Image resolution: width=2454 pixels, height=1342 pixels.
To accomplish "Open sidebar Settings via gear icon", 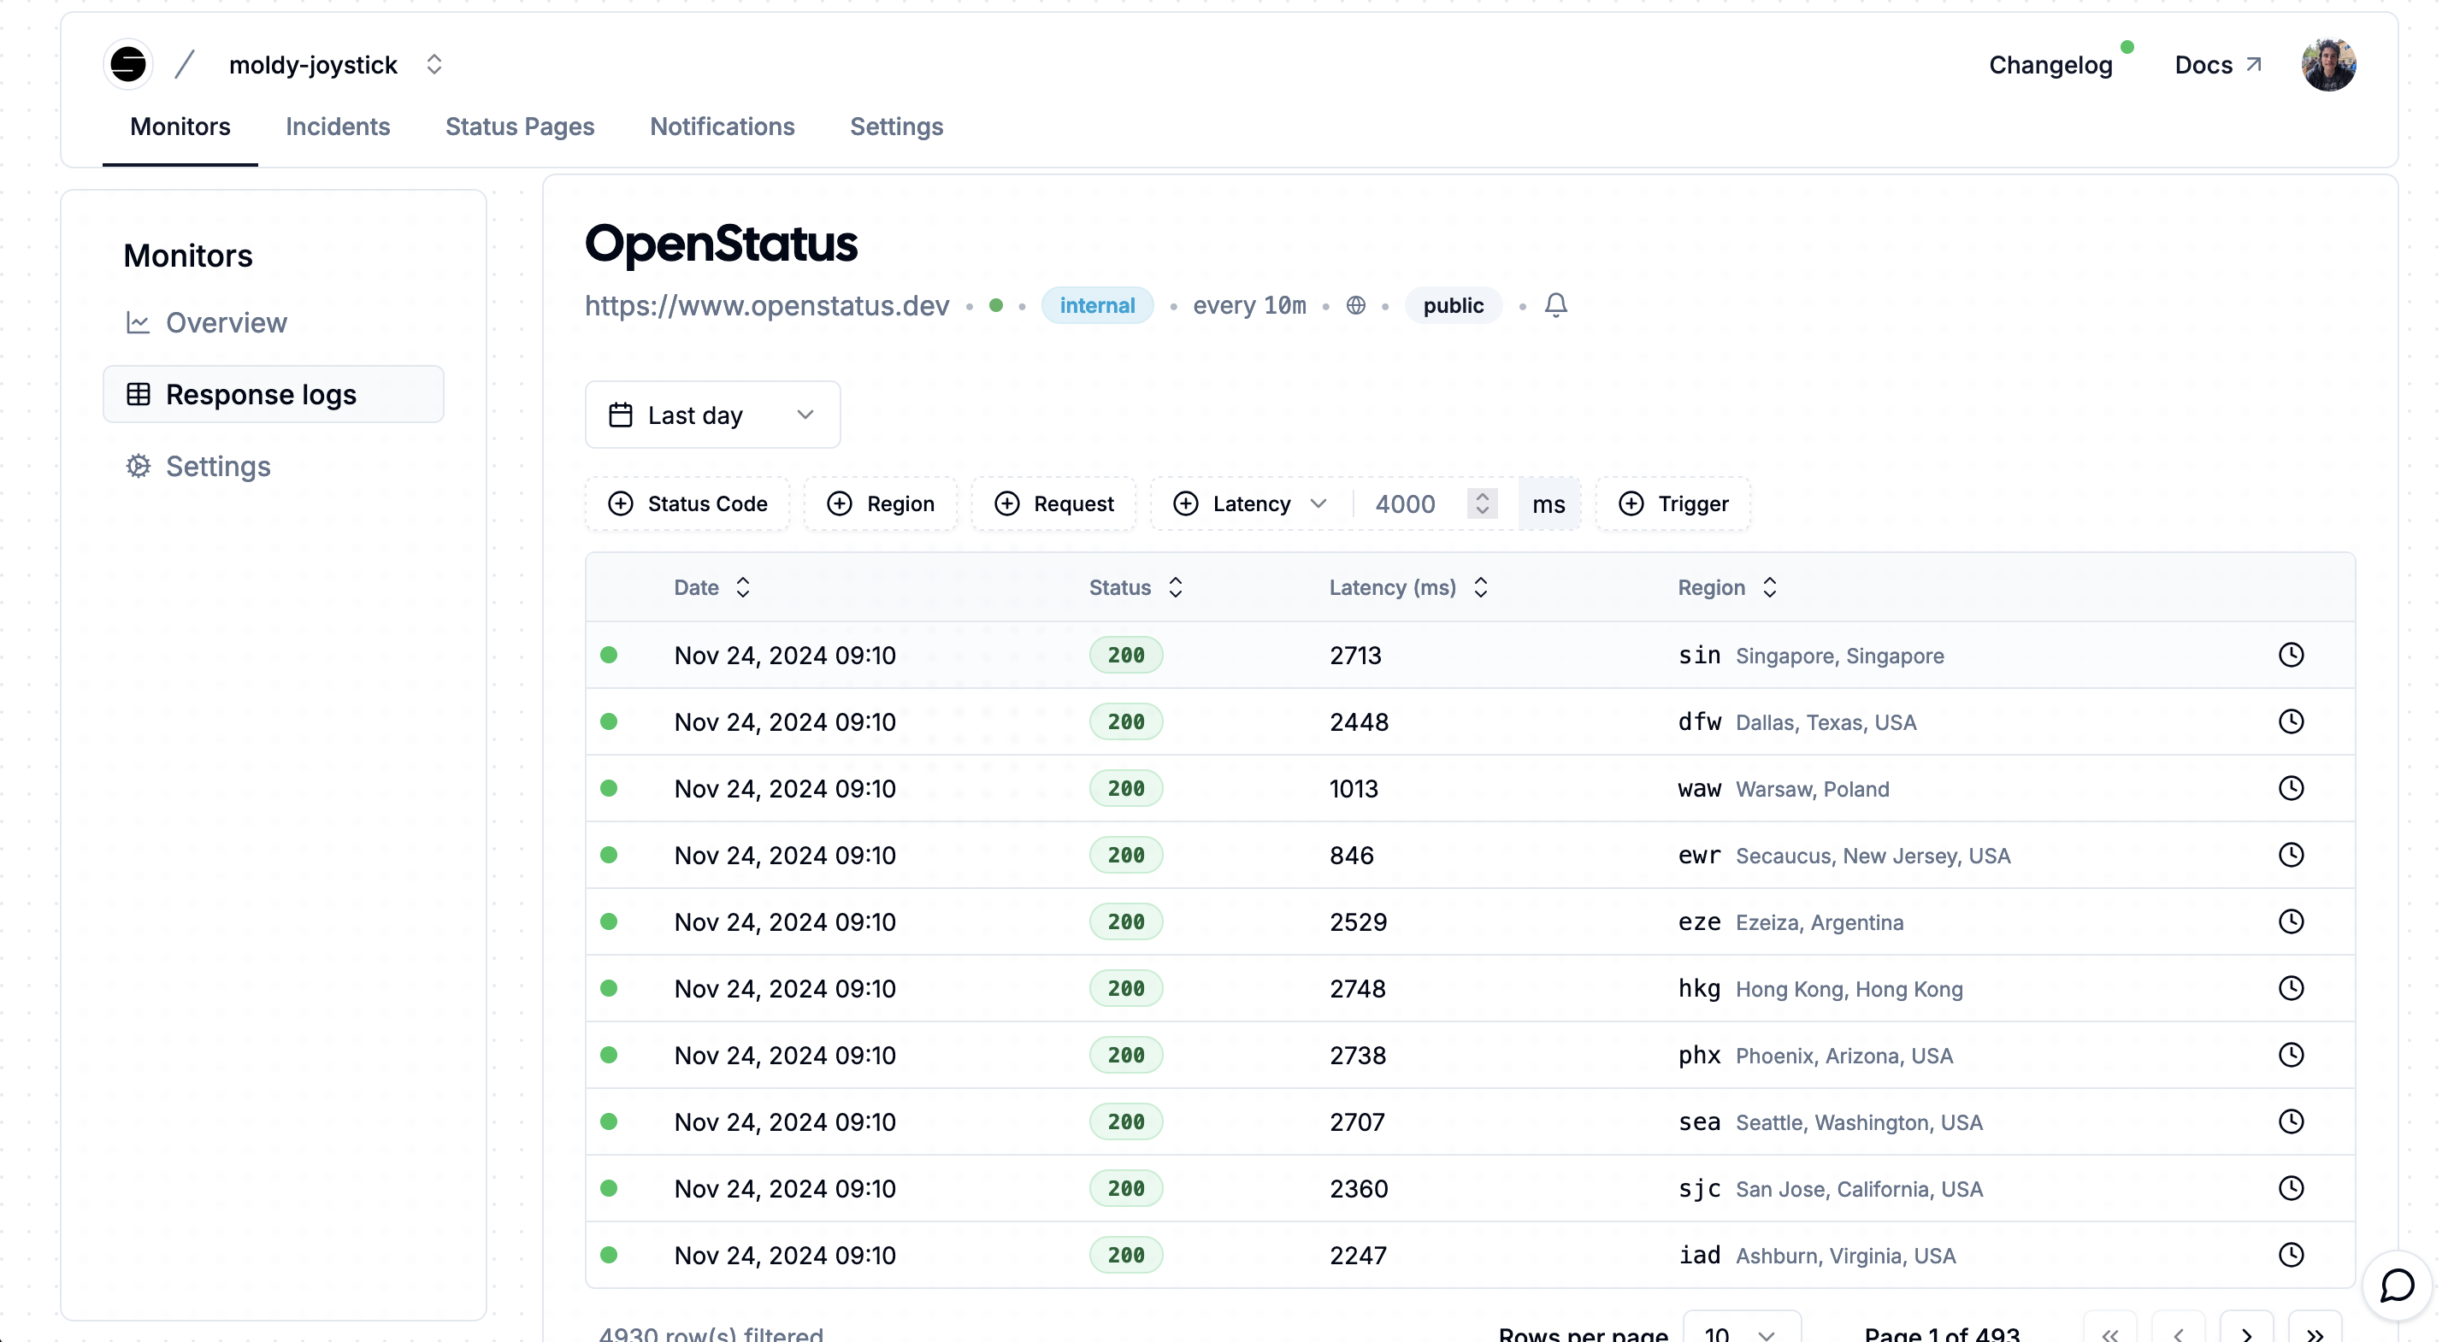I will [x=139, y=466].
